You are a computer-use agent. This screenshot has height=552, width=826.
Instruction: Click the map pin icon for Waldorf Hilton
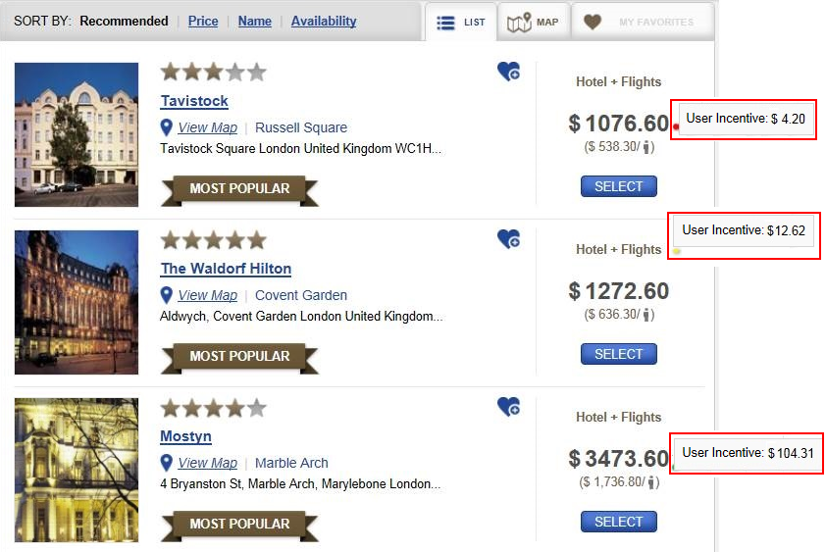click(x=166, y=295)
